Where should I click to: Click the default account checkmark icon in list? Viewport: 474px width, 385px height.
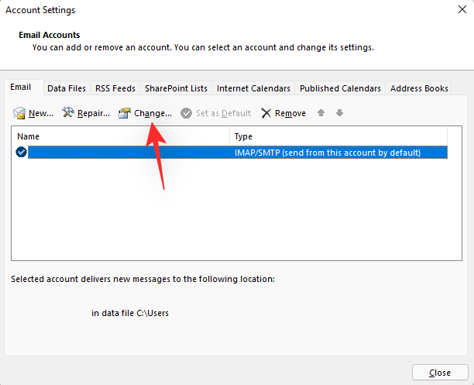click(x=21, y=153)
